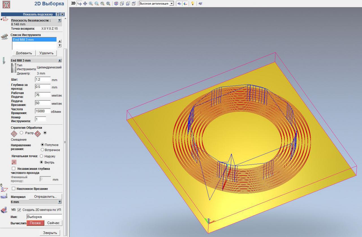Click the Позже calculate button

click(35, 223)
